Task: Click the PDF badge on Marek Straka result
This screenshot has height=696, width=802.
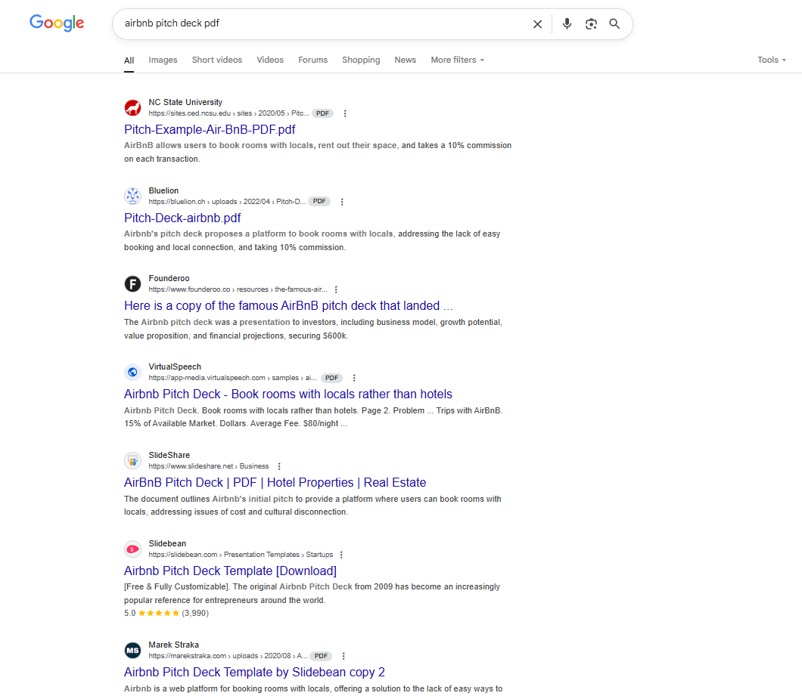Action: coord(322,656)
